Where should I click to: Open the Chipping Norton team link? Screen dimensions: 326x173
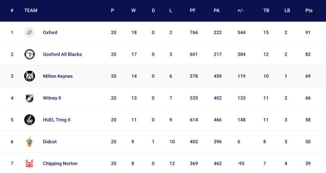coord(60,163)
